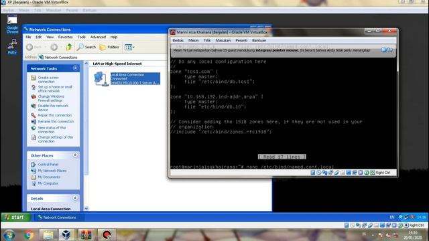Click the first status icon in Marini VM status bar
Screen dimensions: 429x241
313,173
